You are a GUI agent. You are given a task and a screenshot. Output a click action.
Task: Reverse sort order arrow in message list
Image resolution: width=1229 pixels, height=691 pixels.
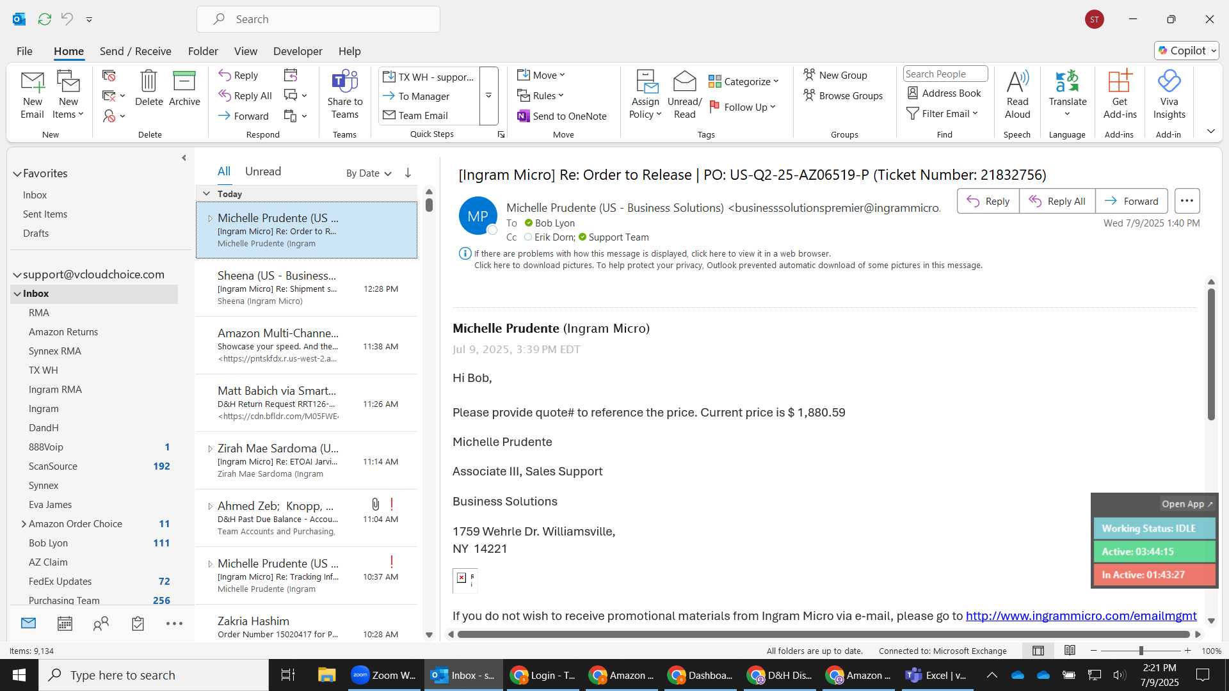click(408, 173)
